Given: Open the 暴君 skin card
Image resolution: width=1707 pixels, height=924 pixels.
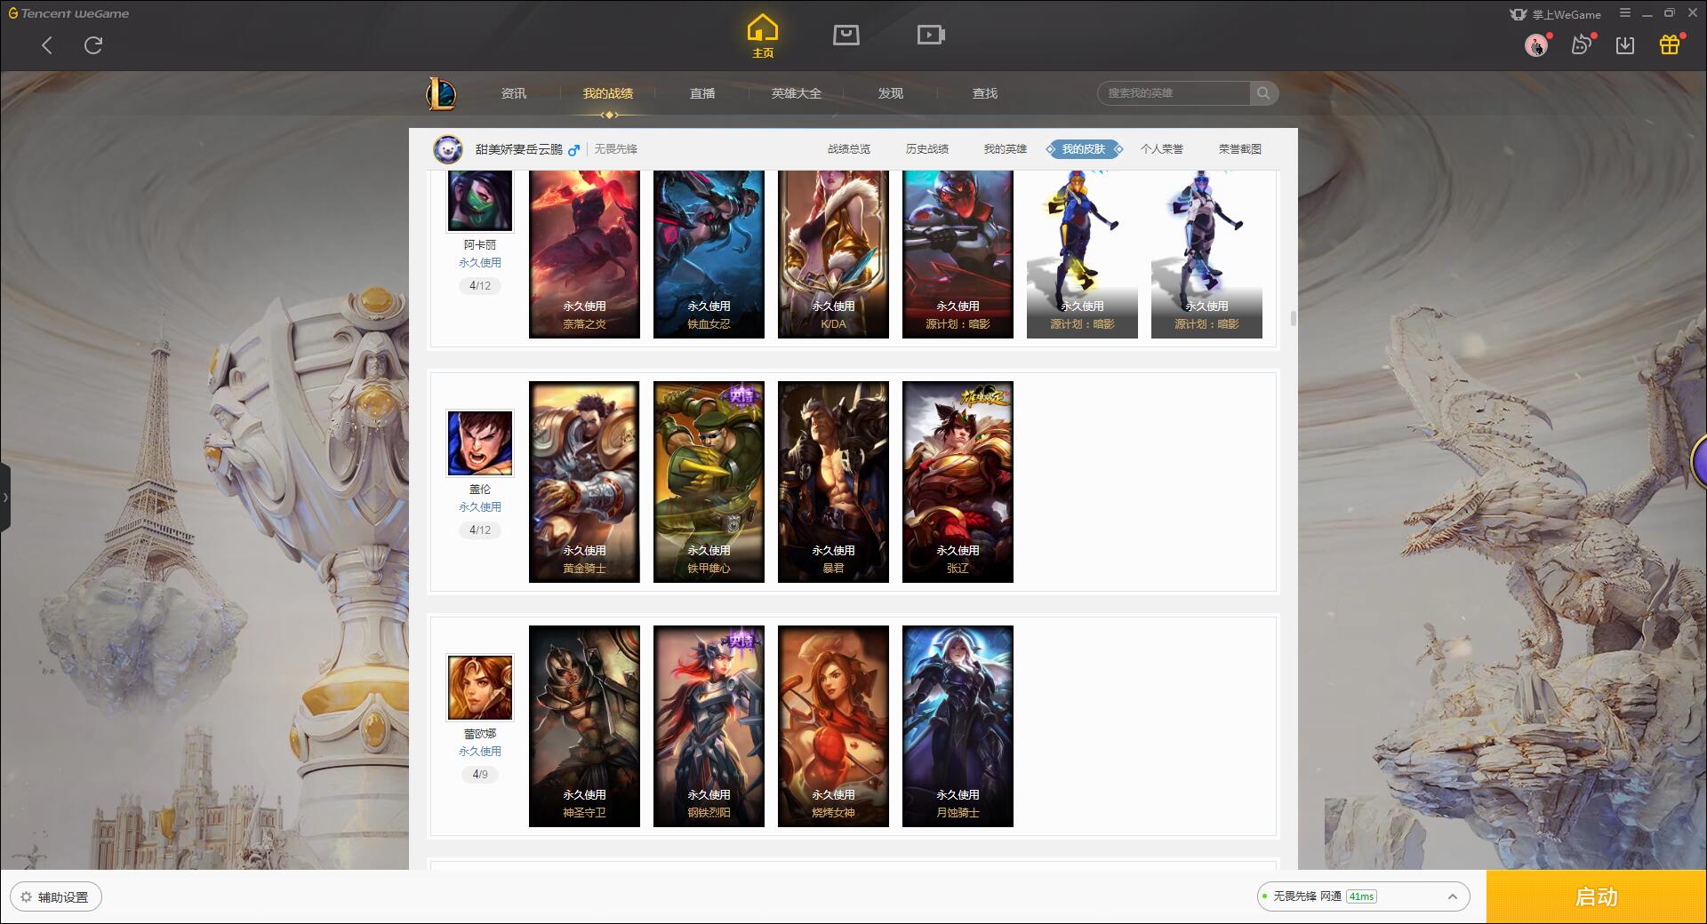Looking at the screenshot, I should click(x=833, y=482).
